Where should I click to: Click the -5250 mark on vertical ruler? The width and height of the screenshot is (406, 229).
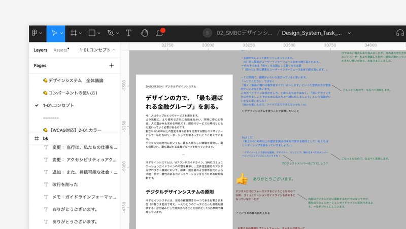click(x=124, y=126)
